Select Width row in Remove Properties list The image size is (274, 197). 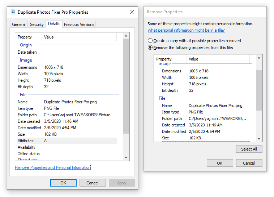pos(205,77)
